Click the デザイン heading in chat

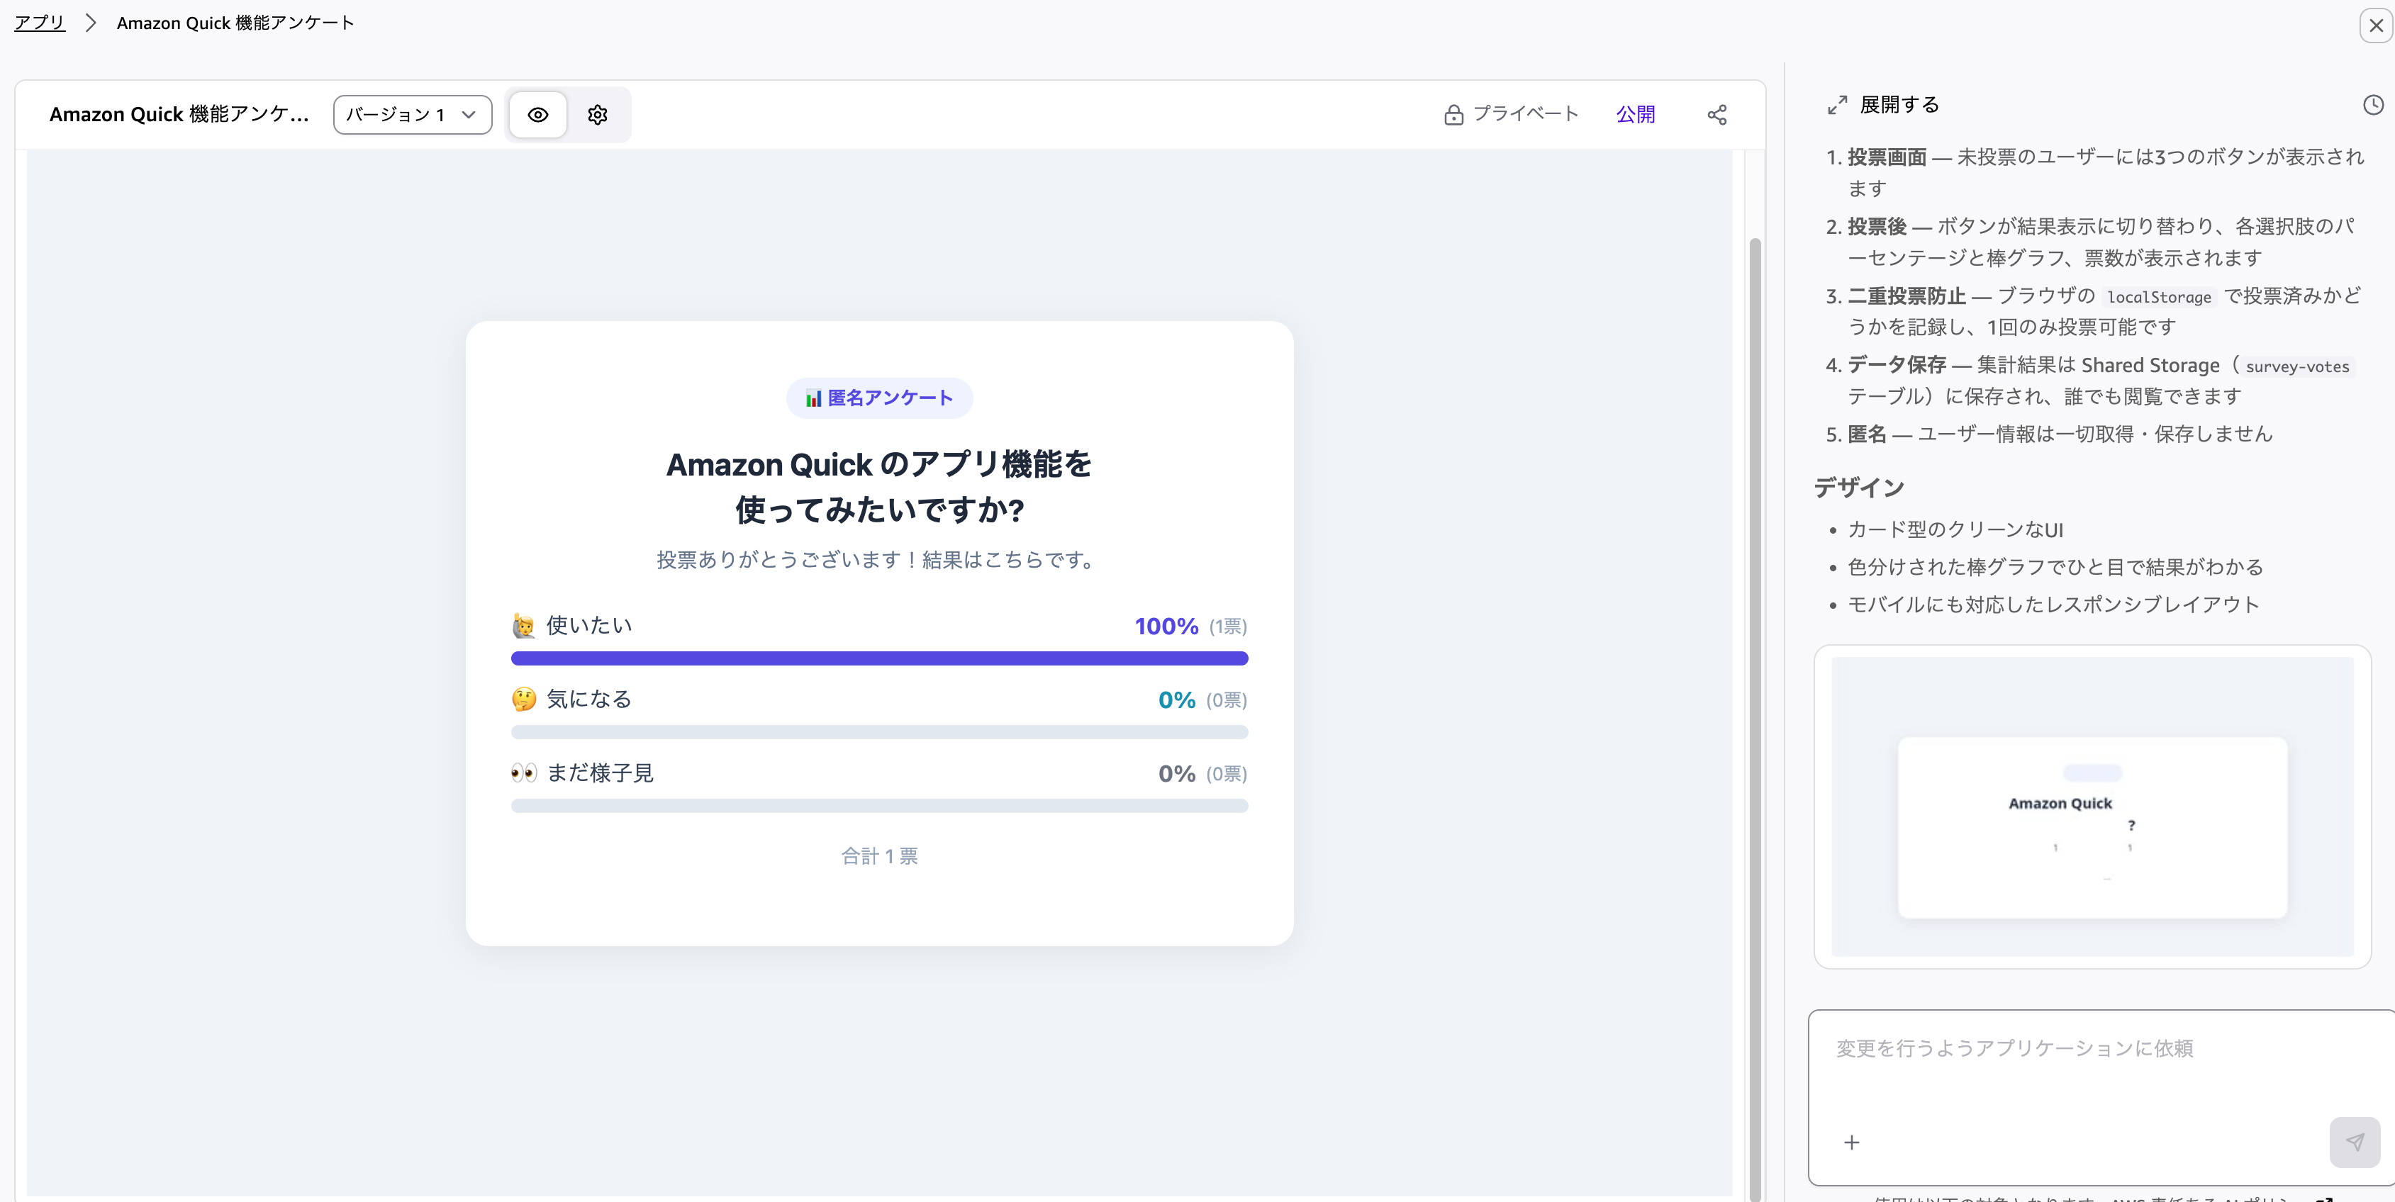(1858, 487)
